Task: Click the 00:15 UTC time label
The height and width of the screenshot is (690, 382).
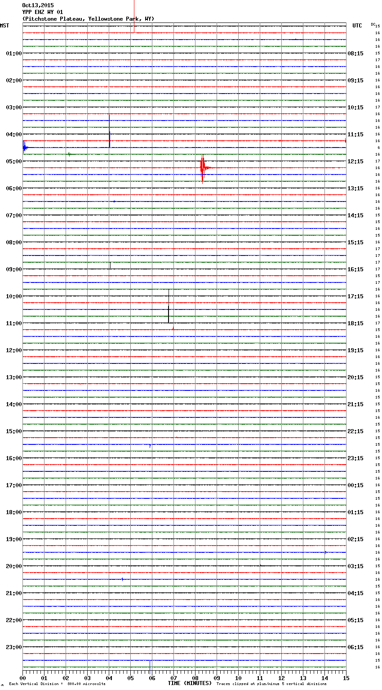Action: 355,485
